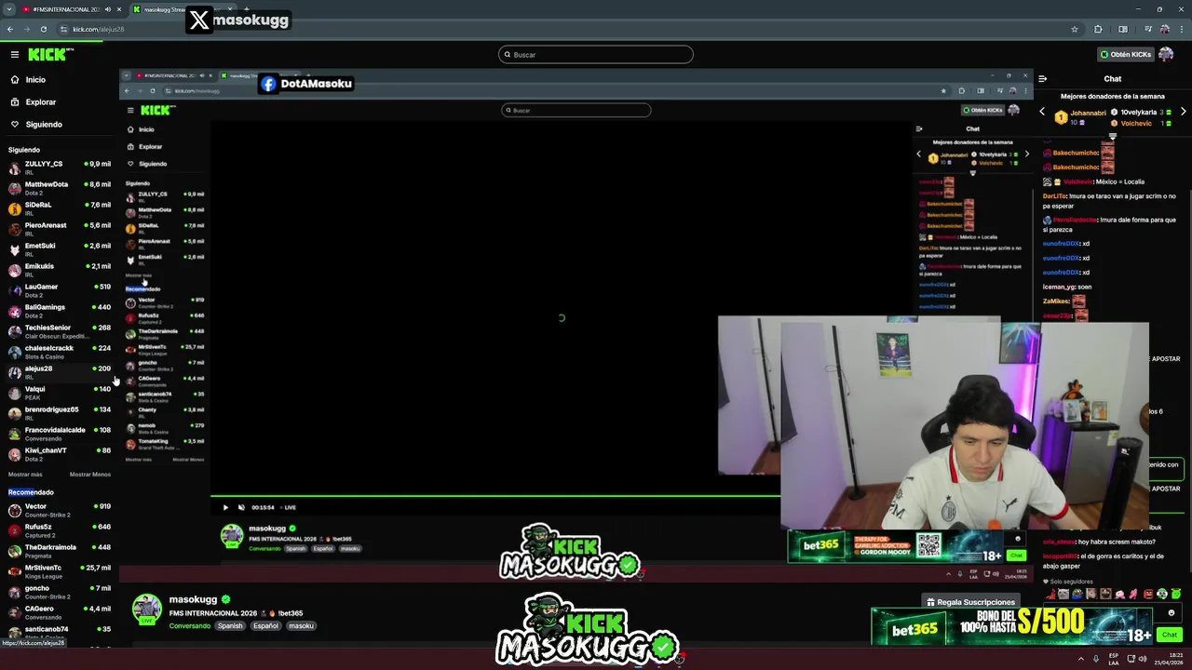Open Explorar in the outer Kick sidebar
1192x670 pixels.
click(40, 102)
